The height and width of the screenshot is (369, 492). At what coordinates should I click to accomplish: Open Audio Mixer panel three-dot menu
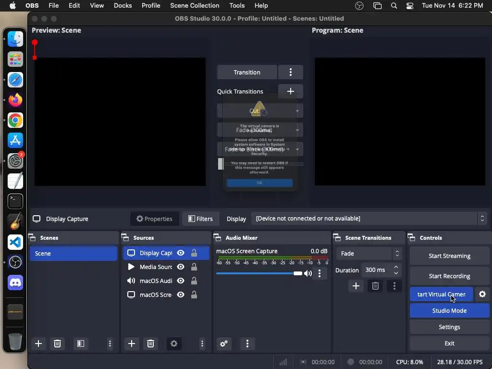[x=247, y=344]
